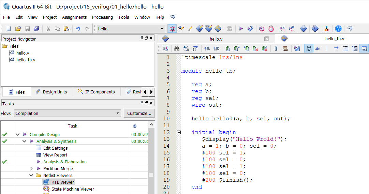
Task: Start Analysis & Synthesis checkmark icon
Action: point(250,29)
